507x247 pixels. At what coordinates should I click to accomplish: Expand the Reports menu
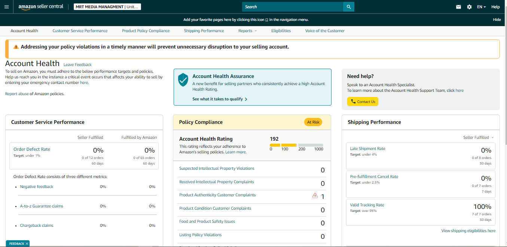tap(248, 31)
